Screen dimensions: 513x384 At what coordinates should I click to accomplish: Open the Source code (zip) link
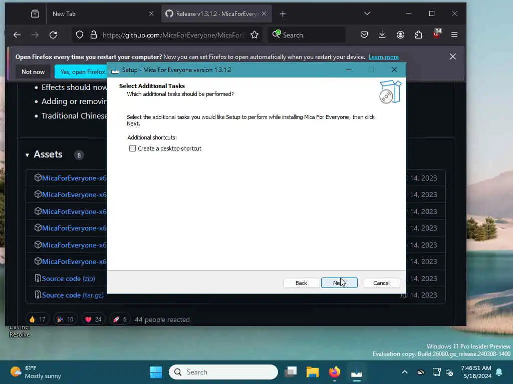click(68, 278)
